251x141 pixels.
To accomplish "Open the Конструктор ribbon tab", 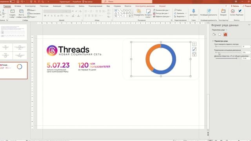I will pos(30,6).
